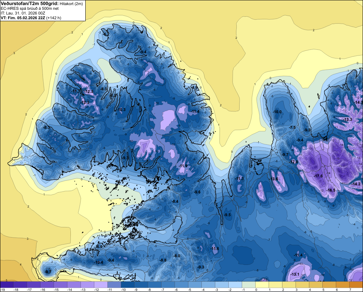The height and width of the screenshot is (292, 363).
Task: Click the legend swatch between -17 and -16
Action: [33, 285]
